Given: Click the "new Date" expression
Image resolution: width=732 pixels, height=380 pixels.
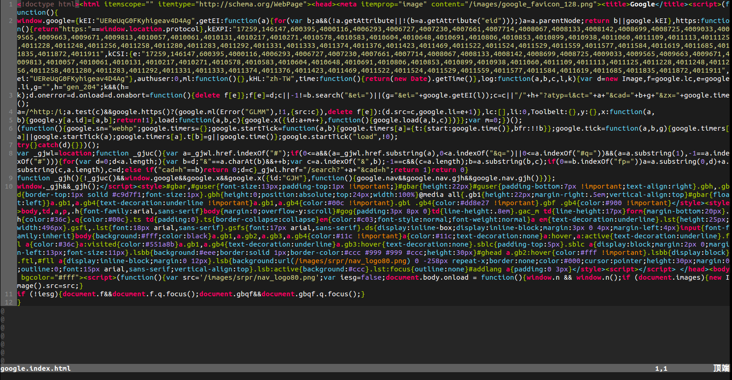Looking at the screenshot, I should tap(411, 79).
